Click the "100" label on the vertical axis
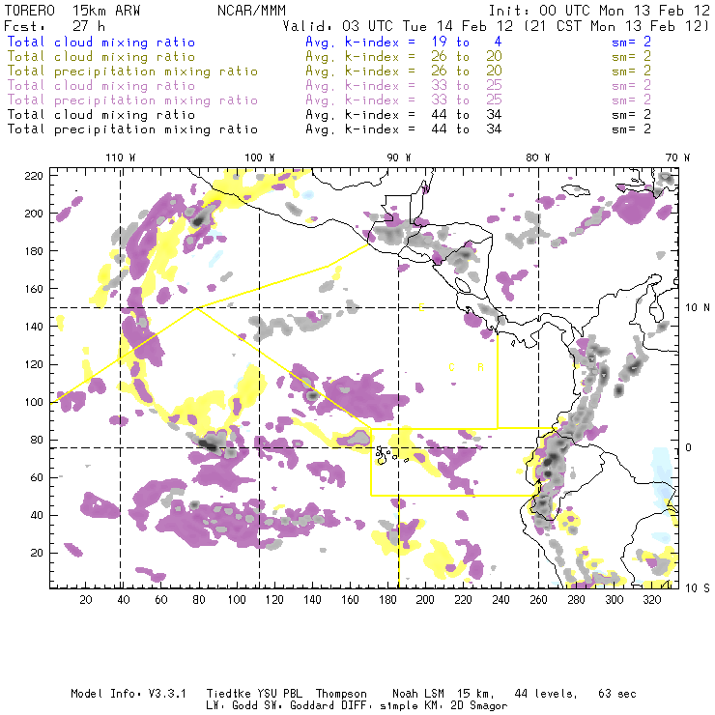715x715 pixels. click(x=34, y=402)
